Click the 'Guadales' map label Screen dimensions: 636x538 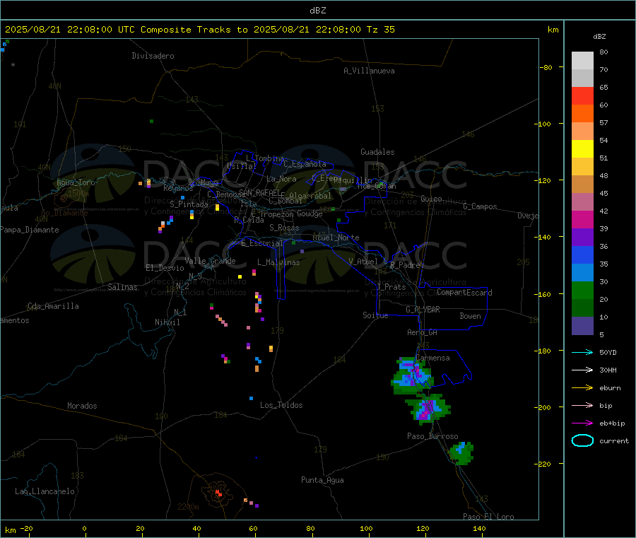click(377, 152)
